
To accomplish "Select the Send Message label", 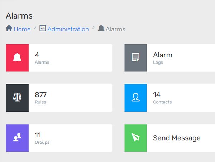I will [177, 138].
